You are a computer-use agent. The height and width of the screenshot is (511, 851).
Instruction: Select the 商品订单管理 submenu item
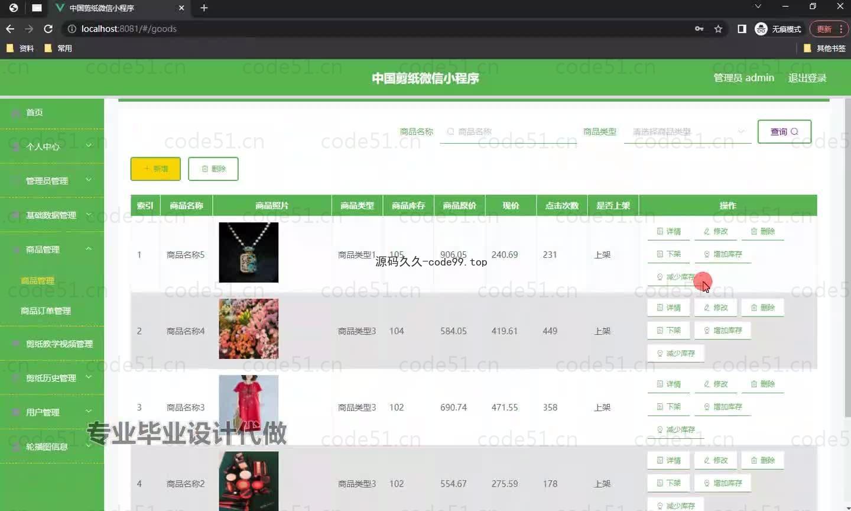(46, 311)
